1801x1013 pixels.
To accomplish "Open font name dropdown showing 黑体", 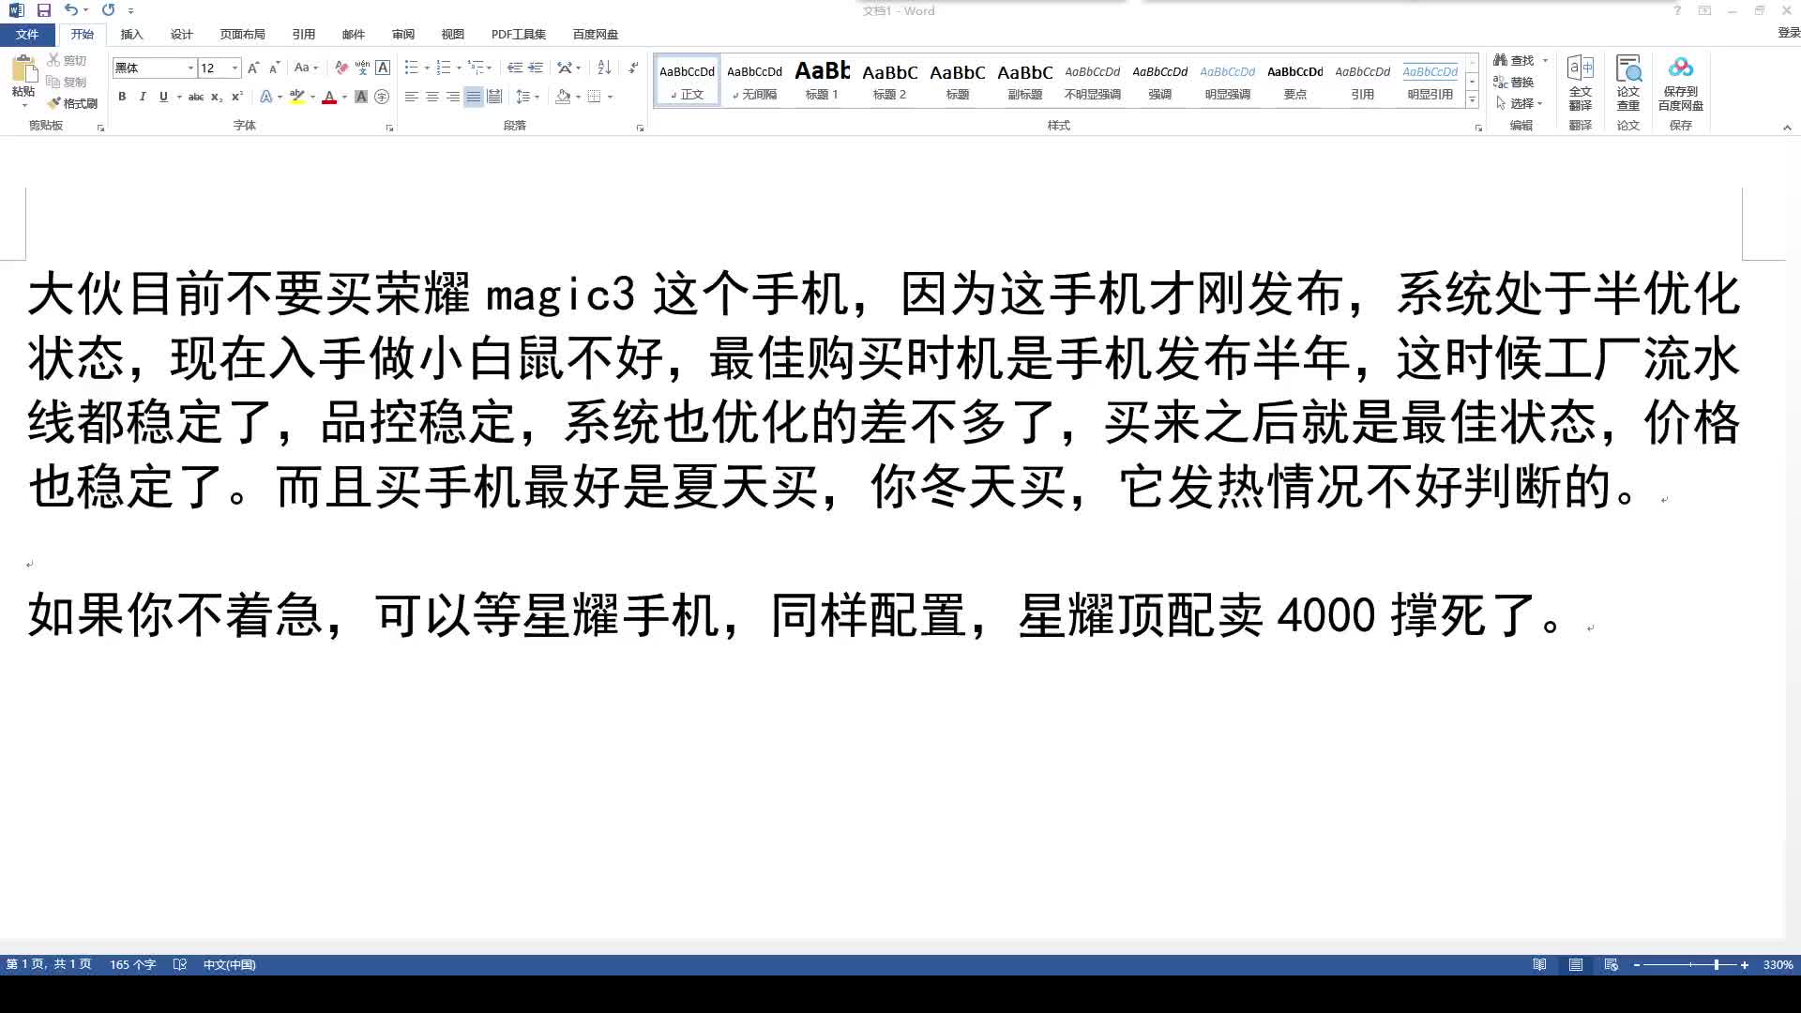I will pos(190,68).
